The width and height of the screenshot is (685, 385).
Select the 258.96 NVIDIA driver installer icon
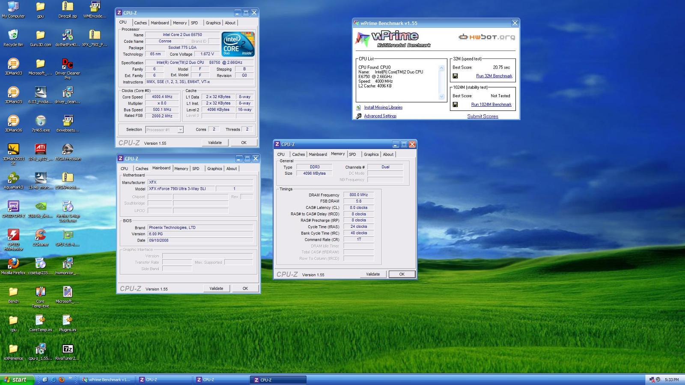click(x=40, y=209)
